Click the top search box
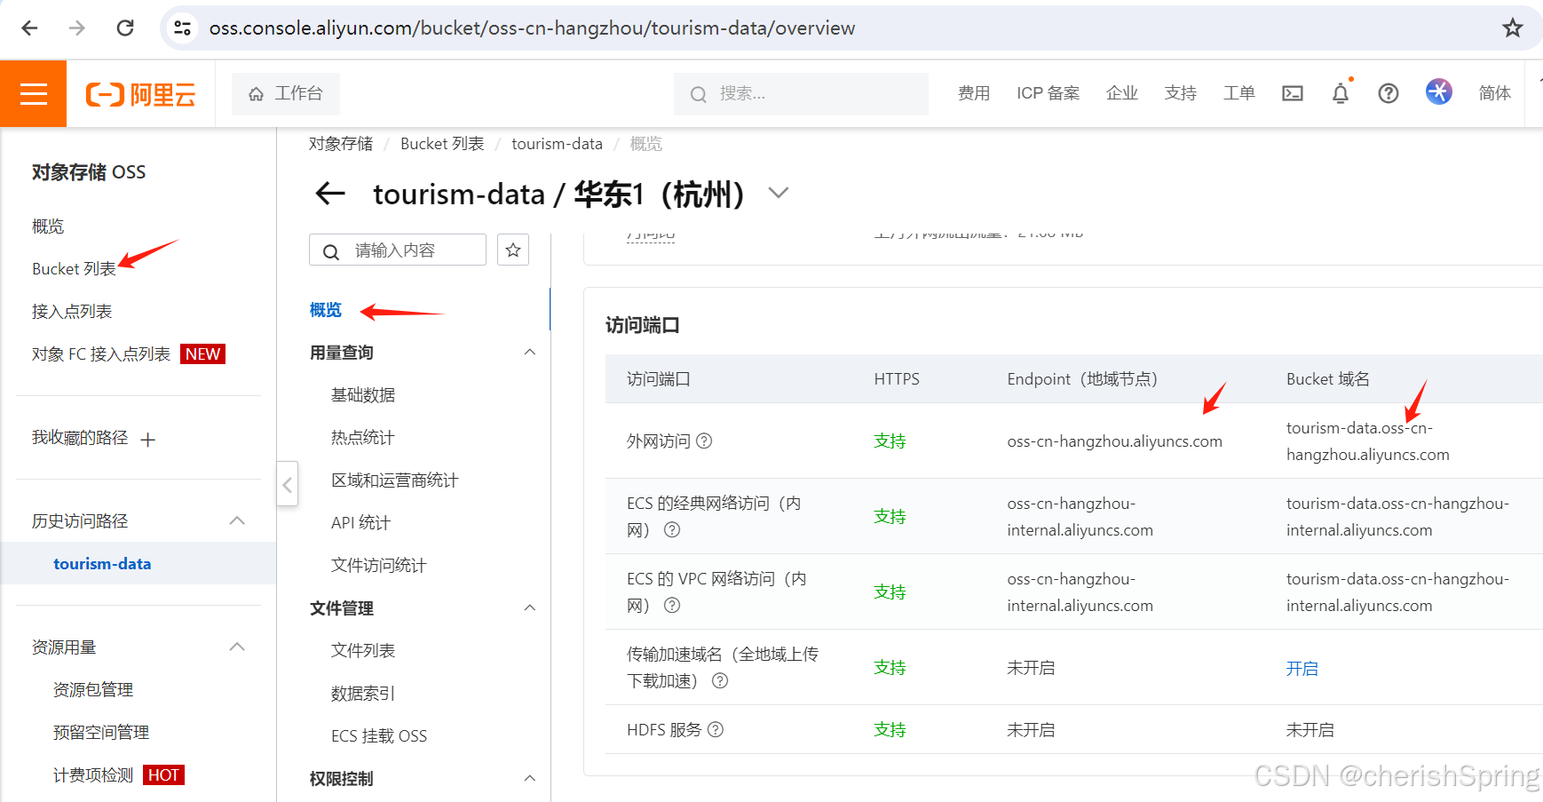Screen dimensions: 1543x802 click(x=801, y=93)
